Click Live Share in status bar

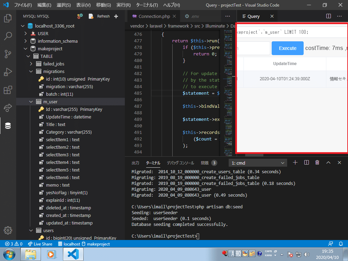tap(40, 244)
